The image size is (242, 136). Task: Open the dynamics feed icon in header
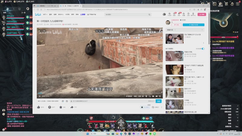179,14
